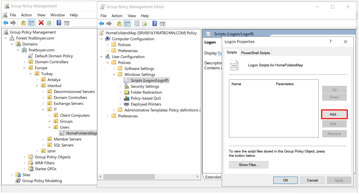This screenshot has height=194, width=359.
Task: Select Exchange Servers OU
Action: pyautogui.click(x=68, y=103)
